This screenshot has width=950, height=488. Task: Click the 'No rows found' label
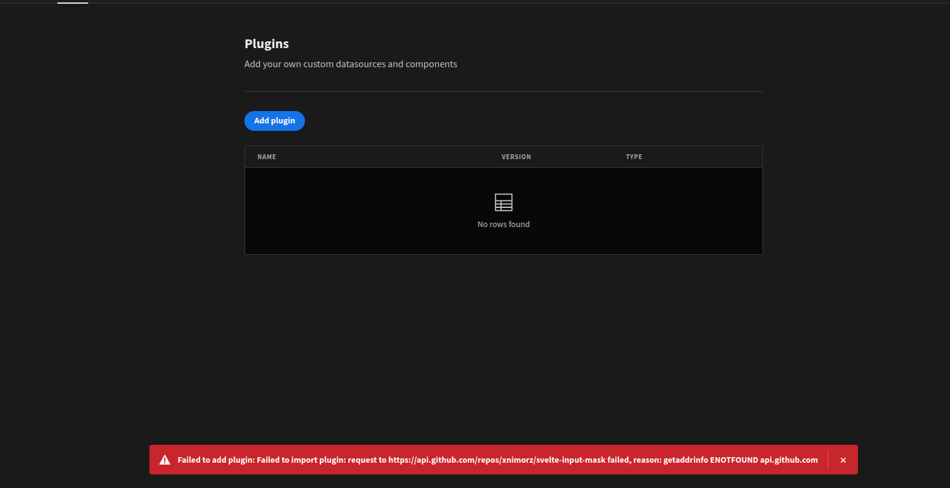pyautogui.click(x=503, y=224)
